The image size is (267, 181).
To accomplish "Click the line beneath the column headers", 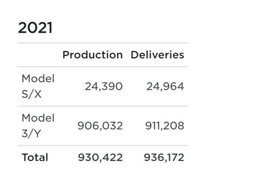I will 102,67.
